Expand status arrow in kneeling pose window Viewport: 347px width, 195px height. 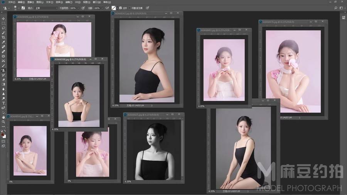248,191
